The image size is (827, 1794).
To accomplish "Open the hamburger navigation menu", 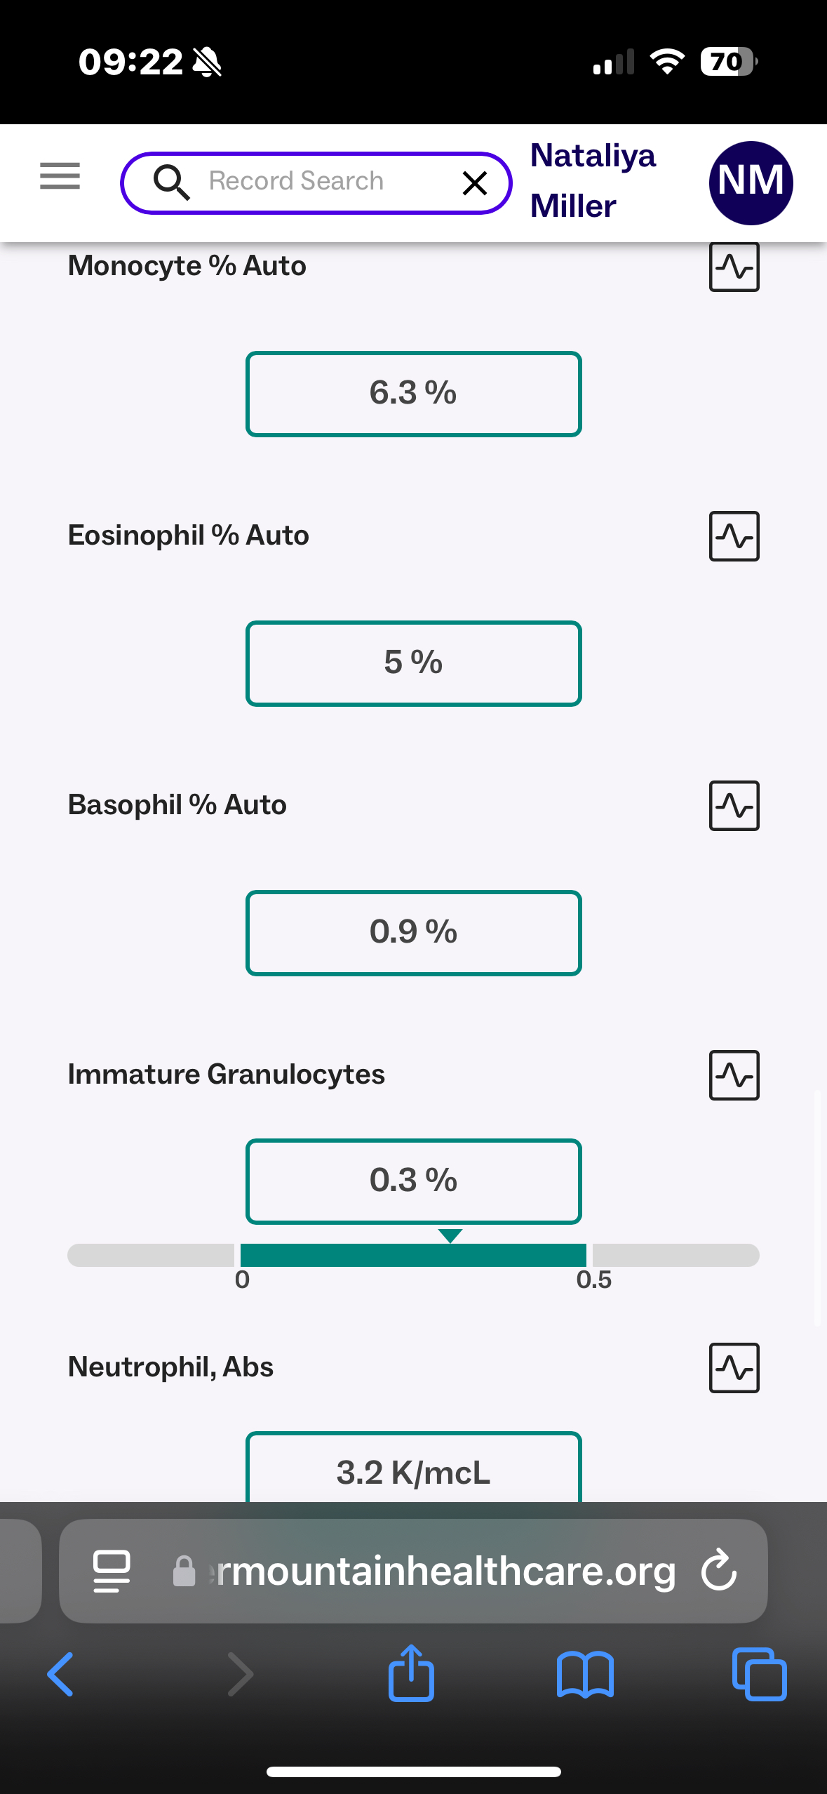I will click(60, 175).
